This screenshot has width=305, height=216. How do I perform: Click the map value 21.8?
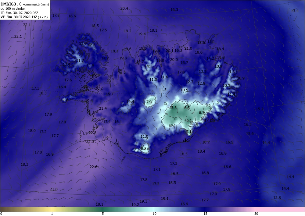pos(54,189)
